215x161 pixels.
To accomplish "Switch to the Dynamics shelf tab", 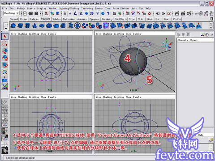I will [x=95, y=19].
